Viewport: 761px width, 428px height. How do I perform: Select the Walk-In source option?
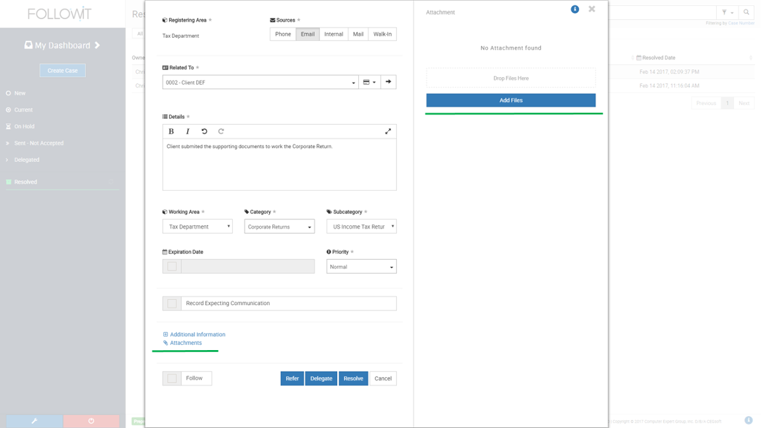tap(382, 34)
